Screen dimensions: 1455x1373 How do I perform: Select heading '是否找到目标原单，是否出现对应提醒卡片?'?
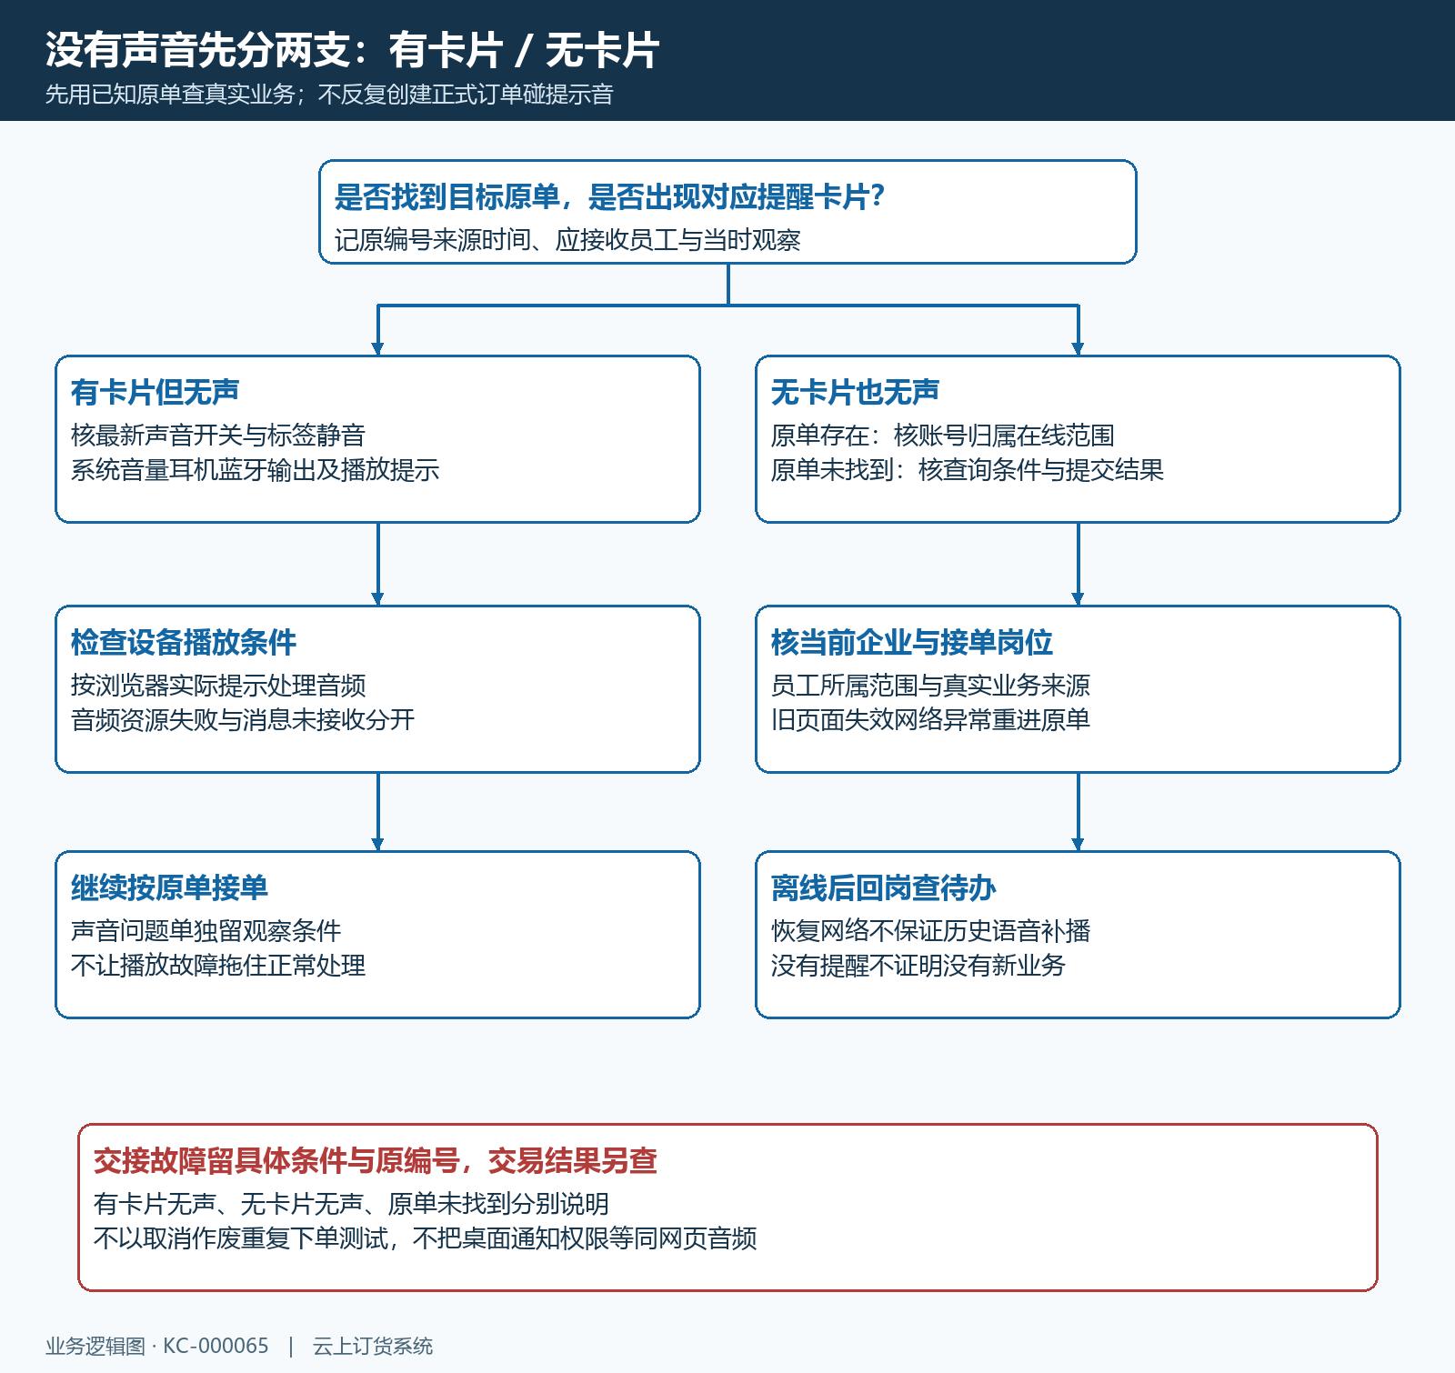[x=609, y=196]
